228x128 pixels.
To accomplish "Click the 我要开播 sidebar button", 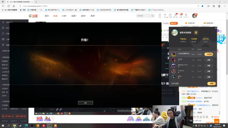I will click(21, 116).
